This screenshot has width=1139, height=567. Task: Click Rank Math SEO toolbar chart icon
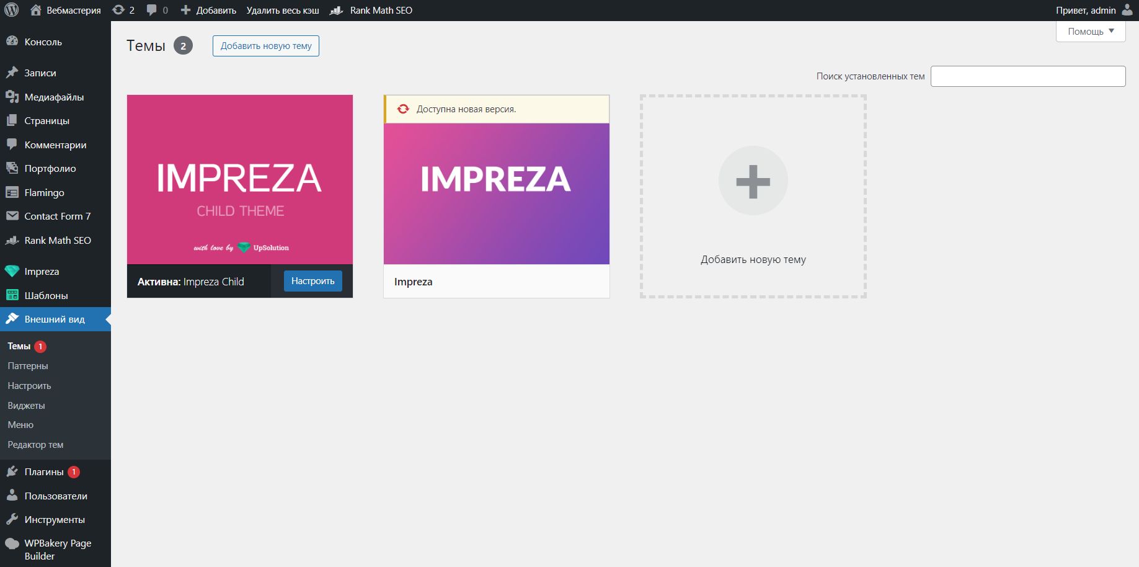pyautogui.click(x=336, y=10)
